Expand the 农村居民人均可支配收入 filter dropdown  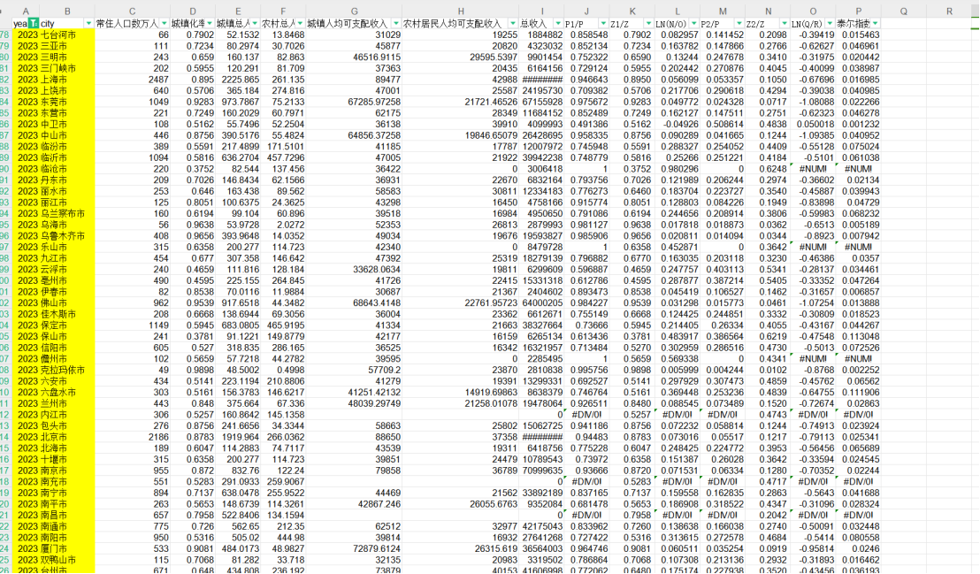coord(513,24)
